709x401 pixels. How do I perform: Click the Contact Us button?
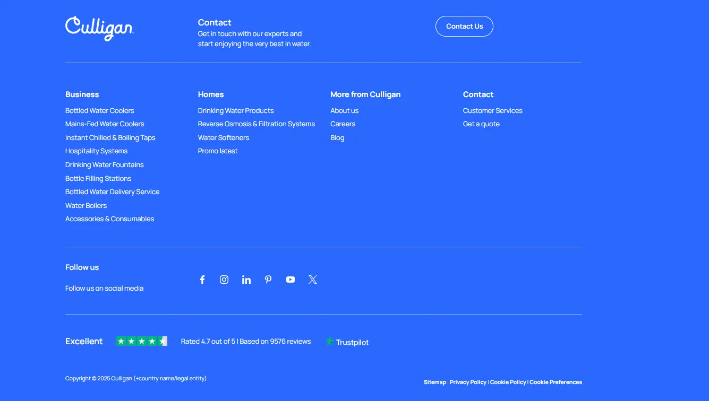[x=464, y=27]
